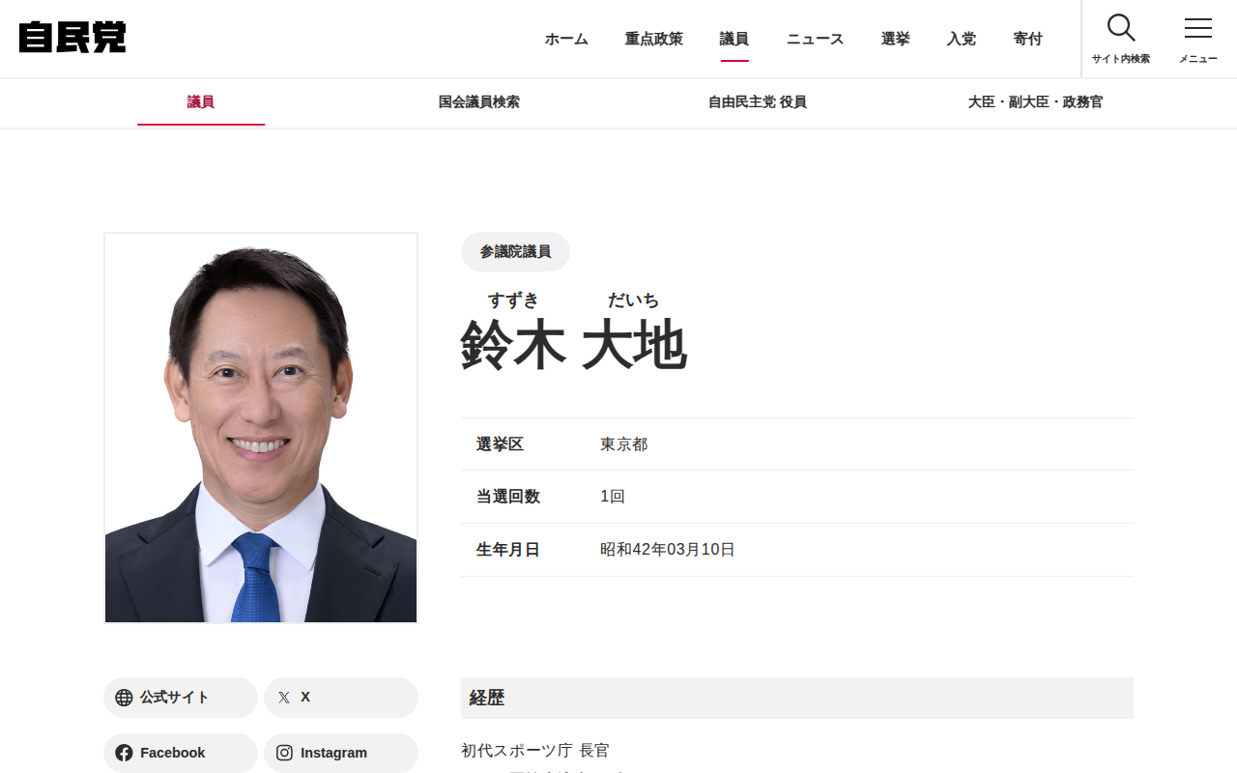Click the 選挙区 row label
The height and width of the screenshot is (773, 1237).
pyautogui.click(x=500, y=444)
